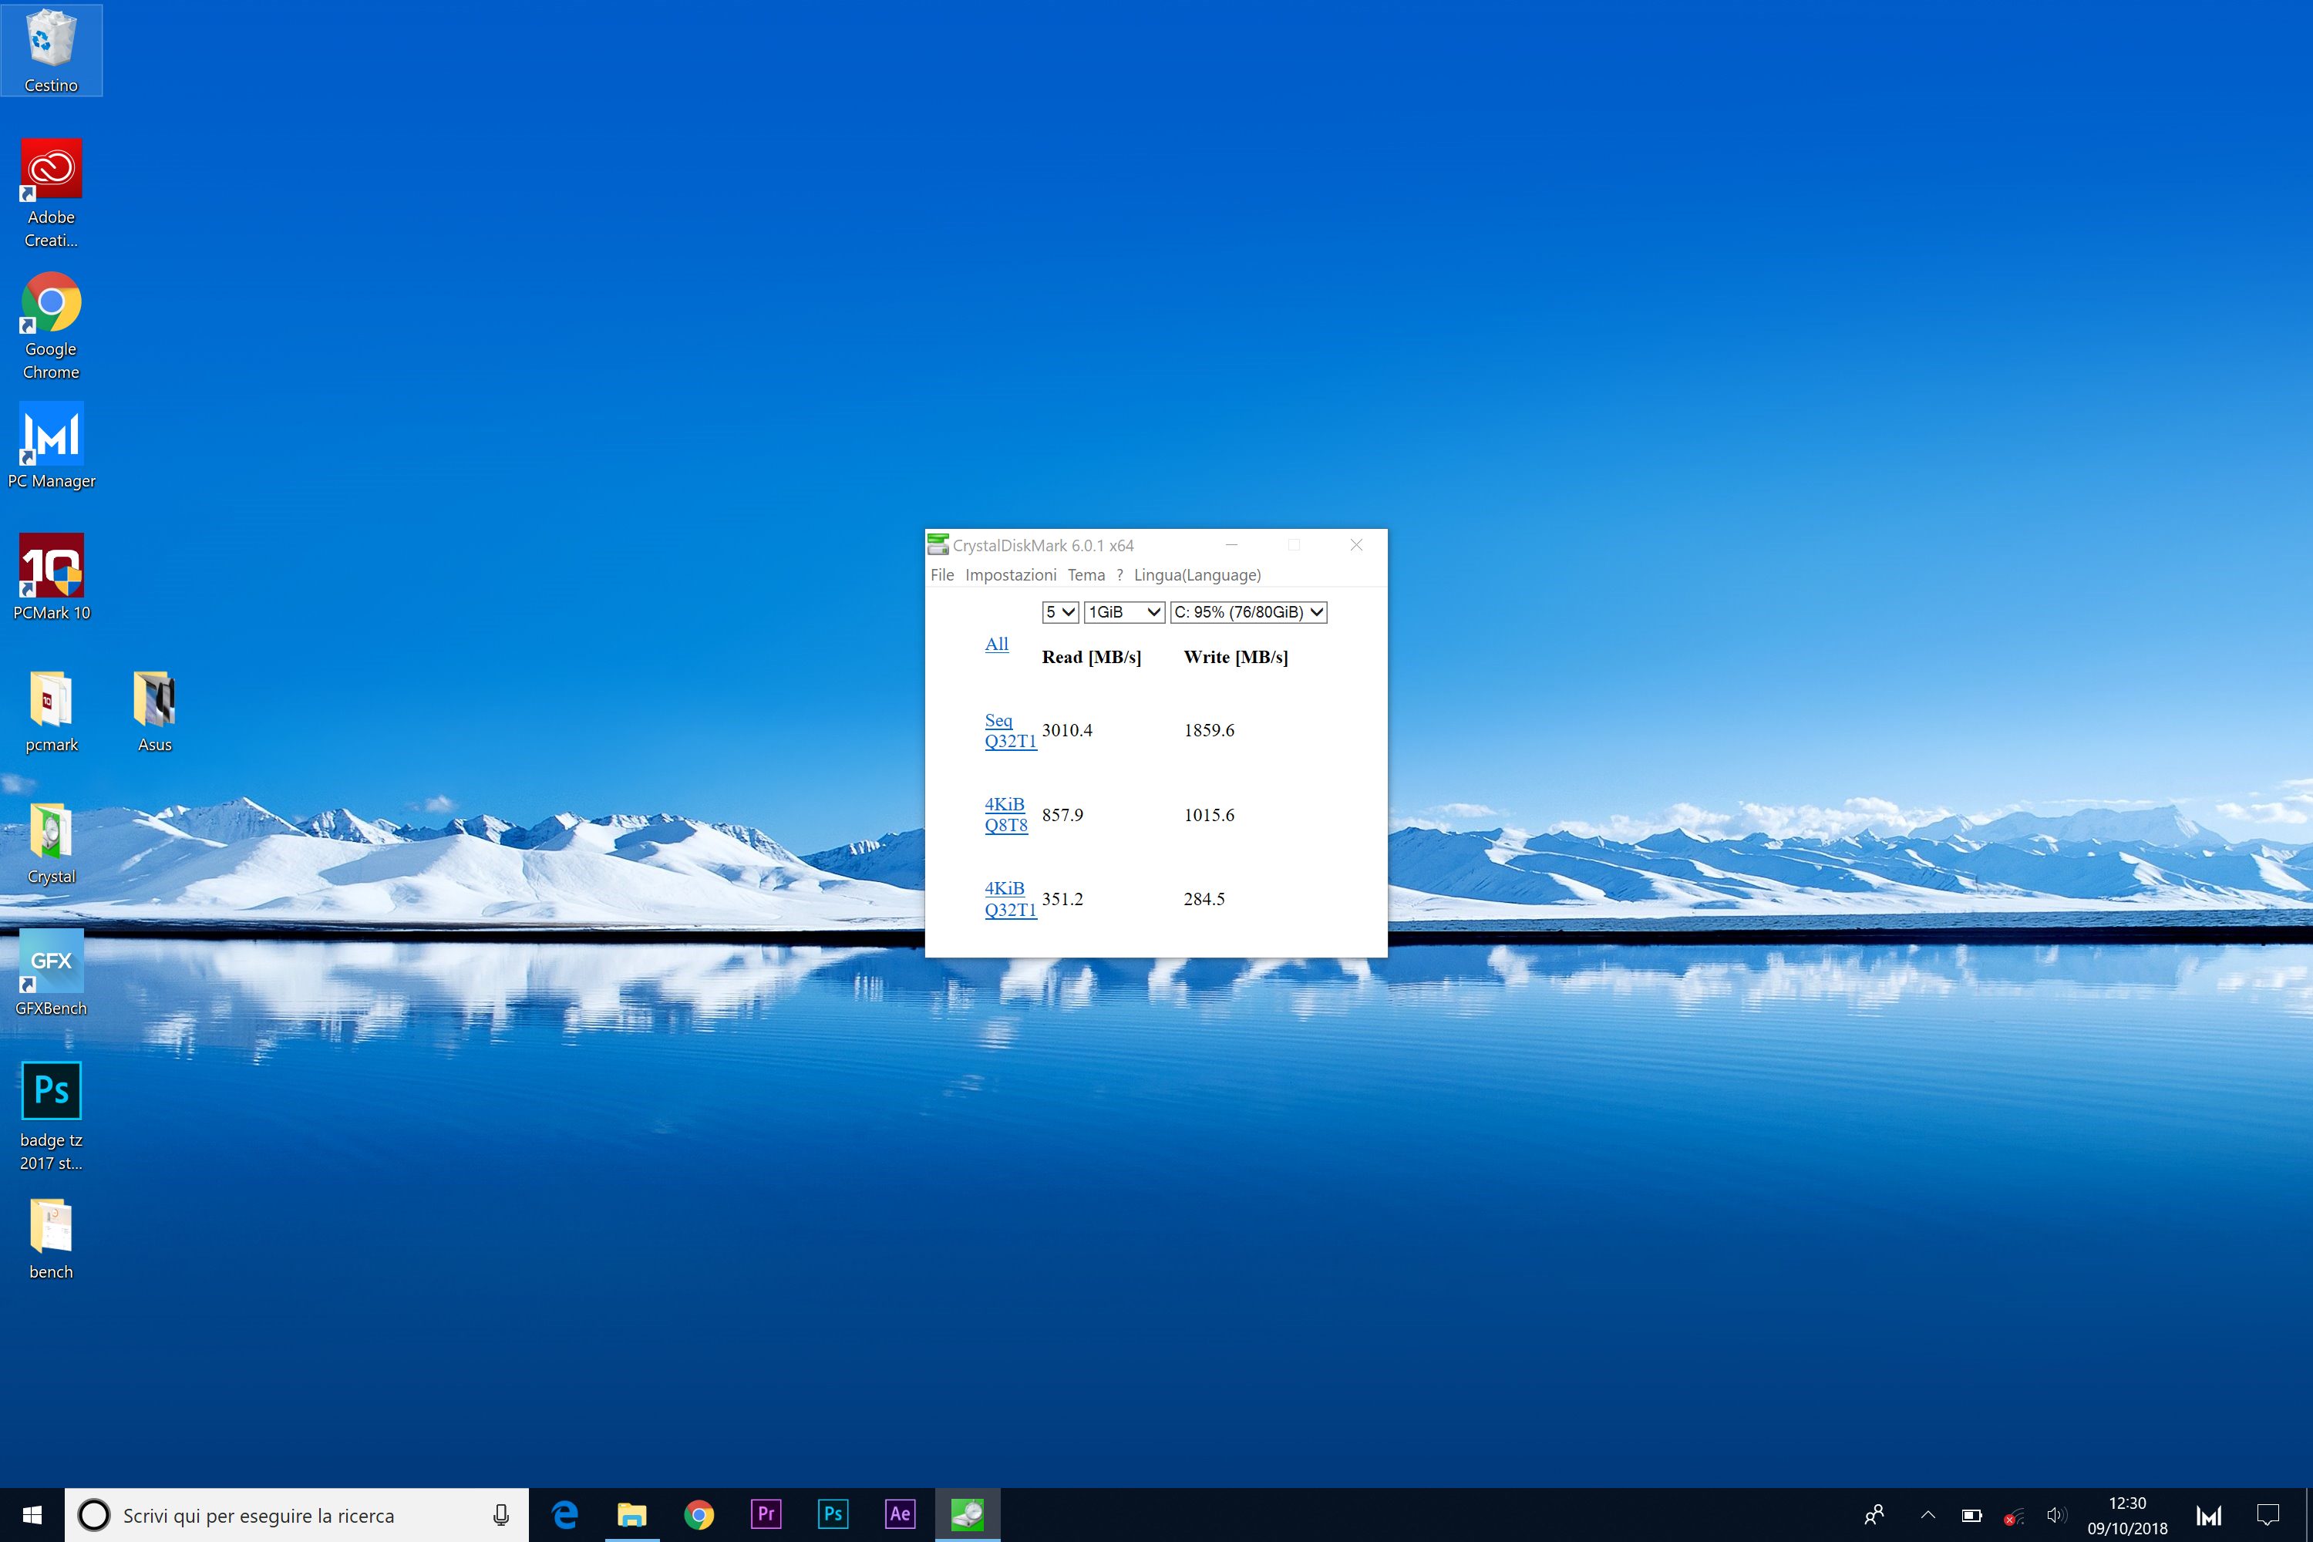Image resolution: width=2313 pixels, height=1542 pixels.
Task: Open Adobe Creative Cloud desktop shortcut
Action: click(x=51, y=194)
